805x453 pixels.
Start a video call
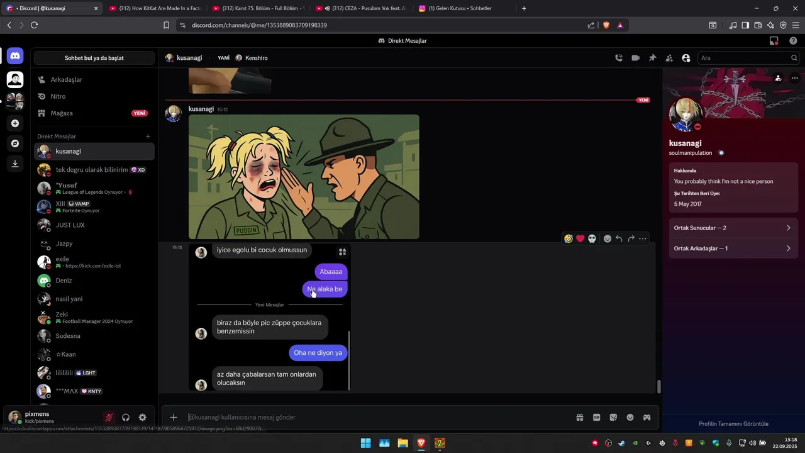pos(636,58)
